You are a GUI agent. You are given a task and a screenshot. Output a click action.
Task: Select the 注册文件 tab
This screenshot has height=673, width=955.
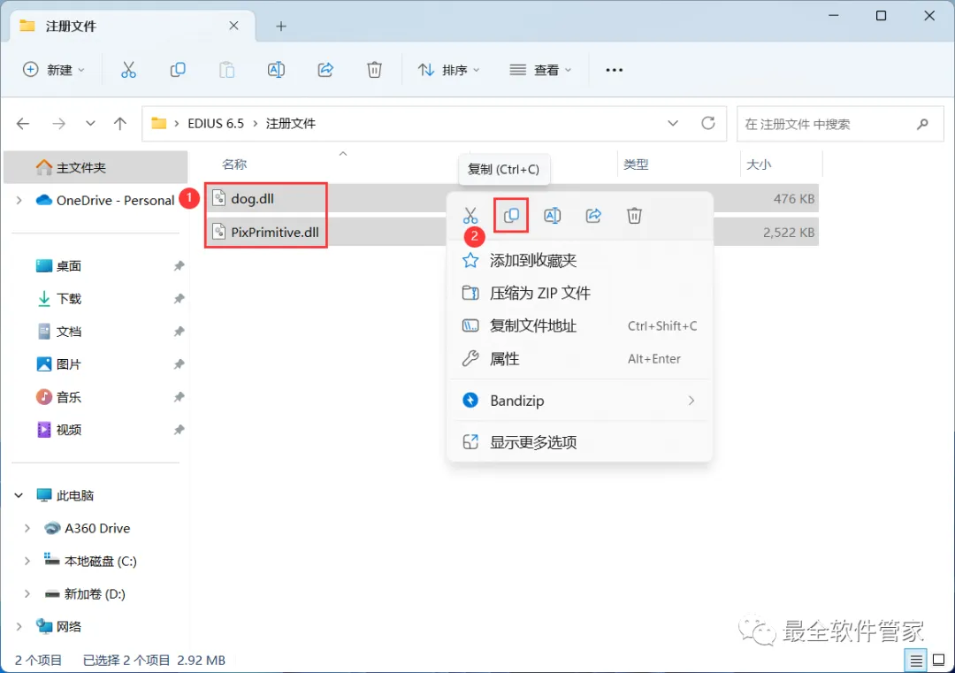pyautogui.click(x=133, y=27)
